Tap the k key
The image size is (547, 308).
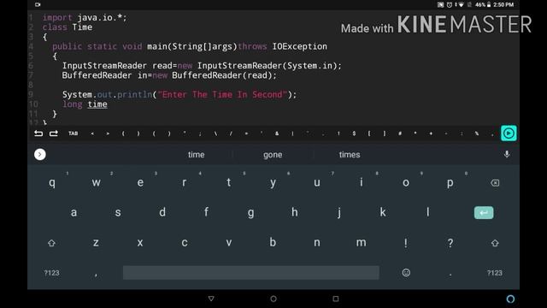pos(383,212)
